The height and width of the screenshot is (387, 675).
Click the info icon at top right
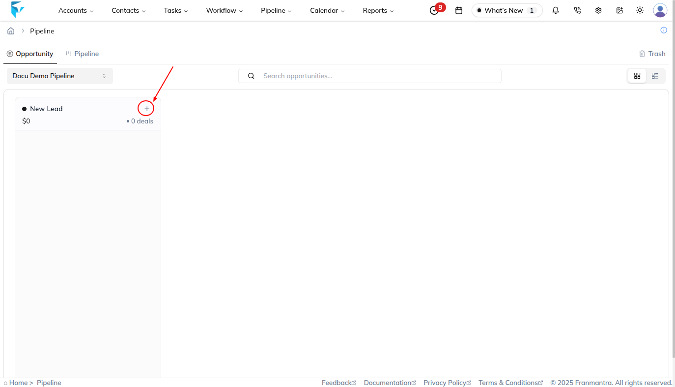664,30
